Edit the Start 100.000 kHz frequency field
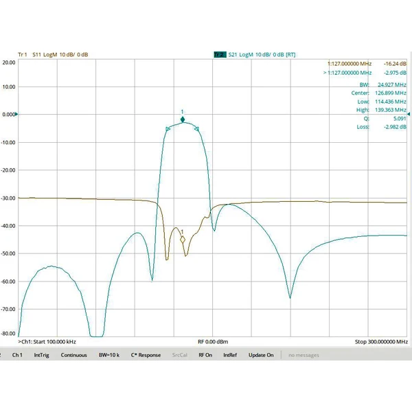 [x=47, y=341]
